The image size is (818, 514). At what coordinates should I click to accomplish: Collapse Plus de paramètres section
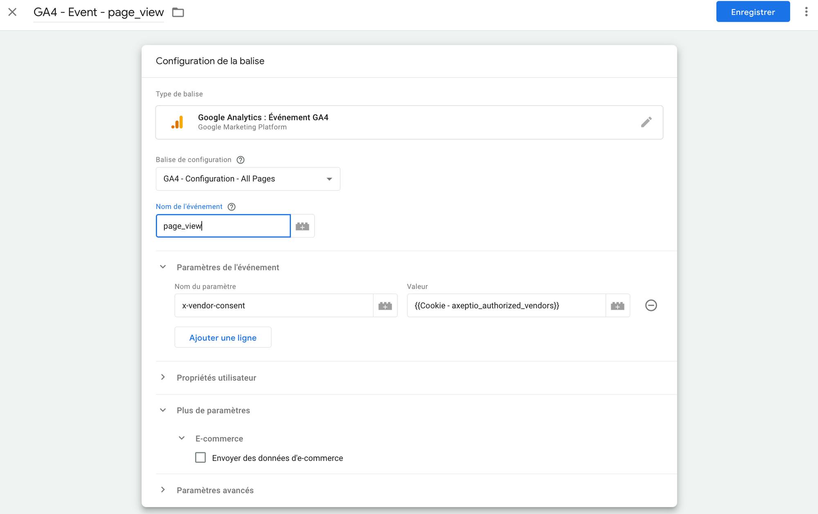coord(163,410)
